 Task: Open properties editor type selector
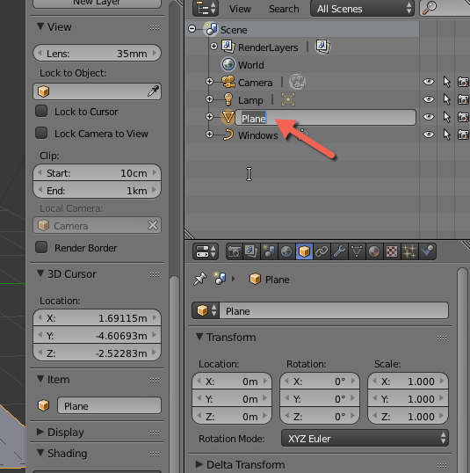[206, 251]
